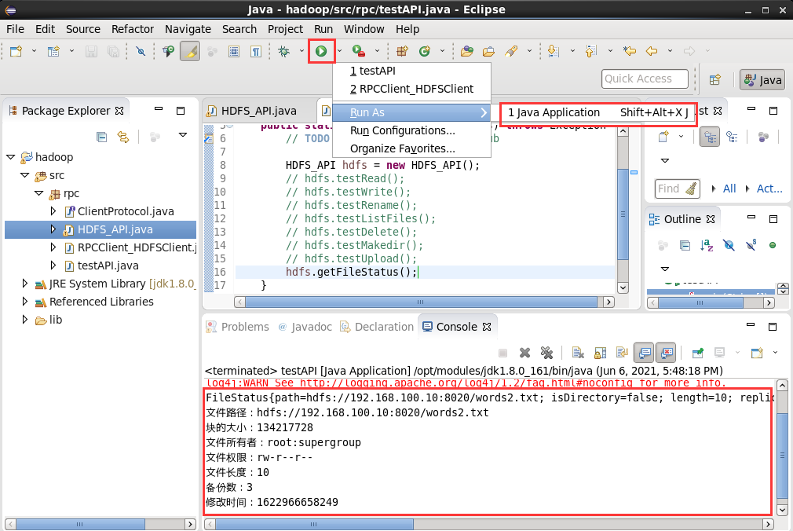The width and height of the screenshot is (793, 531).
Task: Toggle Show Whitespace Characters button
Action: [x=256, y=51]
